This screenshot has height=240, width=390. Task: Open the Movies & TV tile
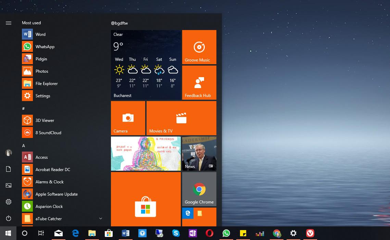pos(181,118)
